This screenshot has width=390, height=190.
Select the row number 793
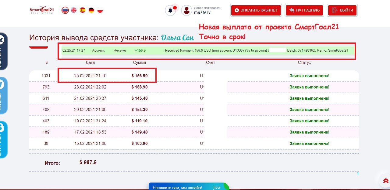click(46, 87)
